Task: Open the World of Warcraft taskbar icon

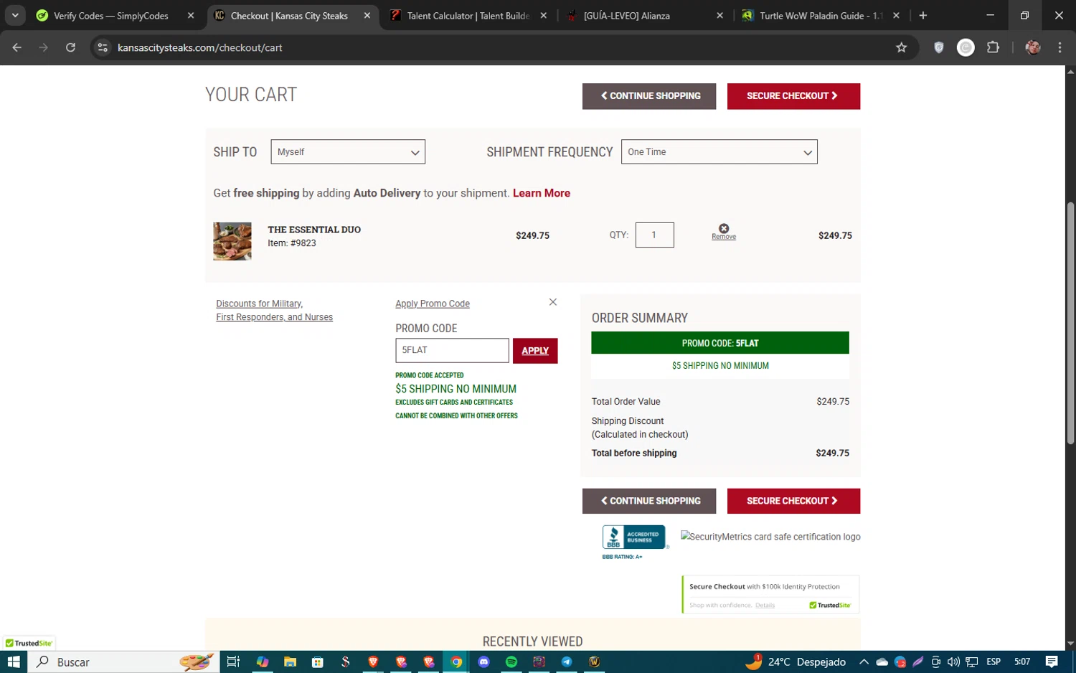Action: point(594,662)
